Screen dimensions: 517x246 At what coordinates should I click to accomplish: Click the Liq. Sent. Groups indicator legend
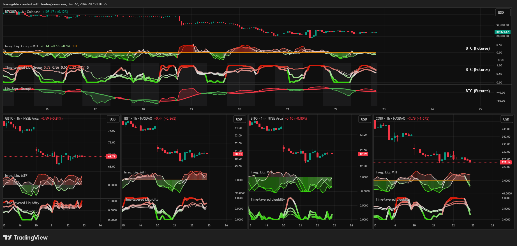pyautogui.click(x=18, y=89)
